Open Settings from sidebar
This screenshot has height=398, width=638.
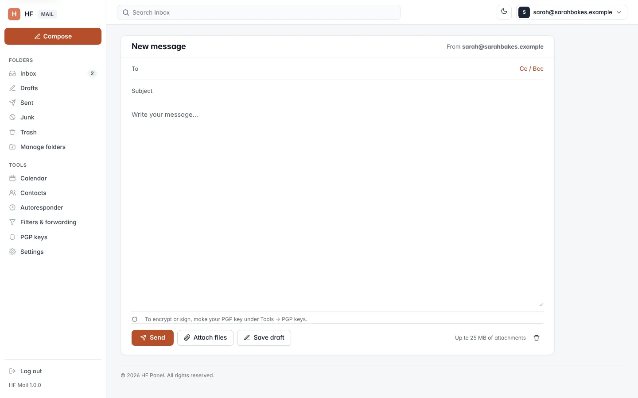53,252
